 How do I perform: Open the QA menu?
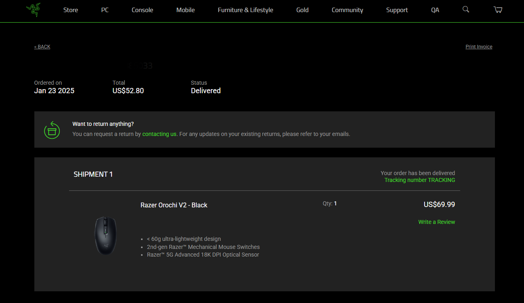click(435, 10)
